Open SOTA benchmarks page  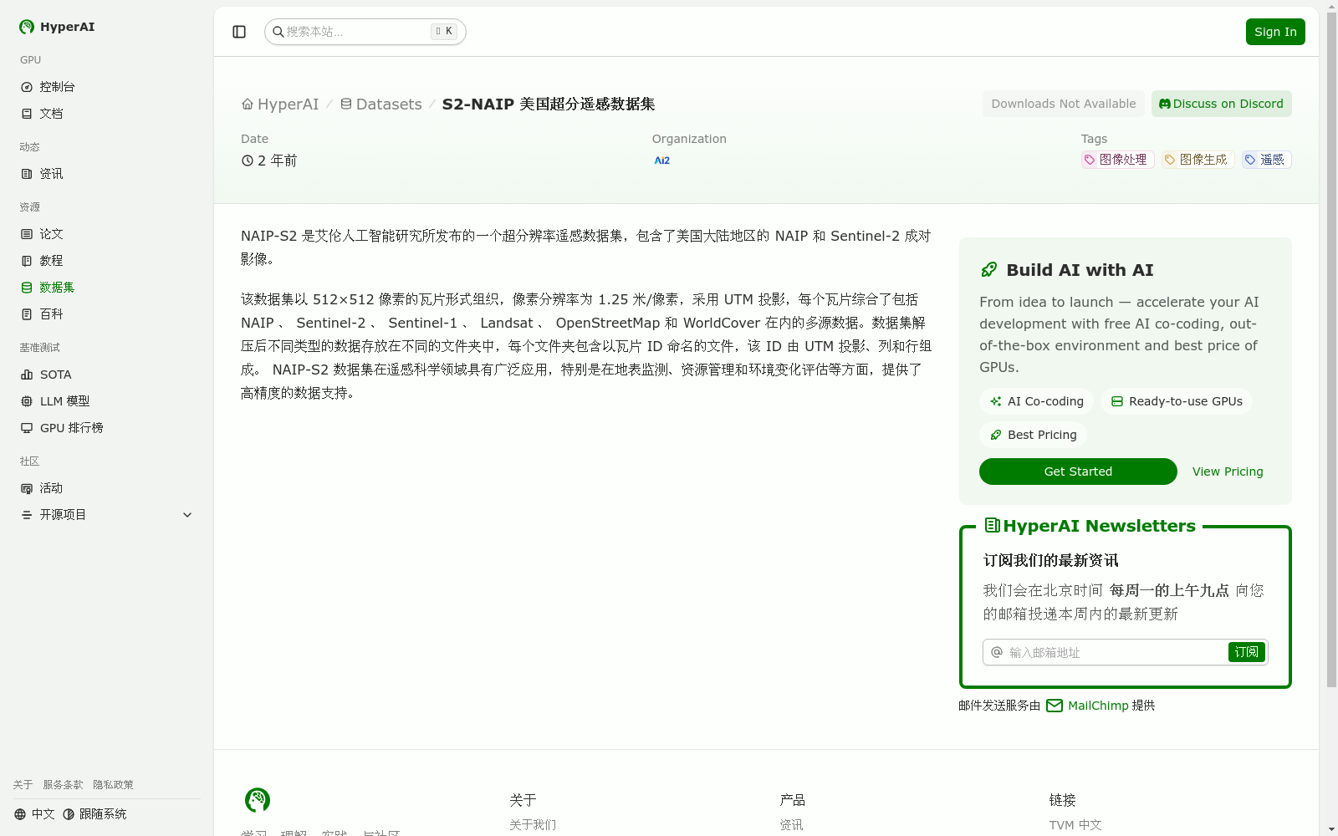click(x=106, y=375)
